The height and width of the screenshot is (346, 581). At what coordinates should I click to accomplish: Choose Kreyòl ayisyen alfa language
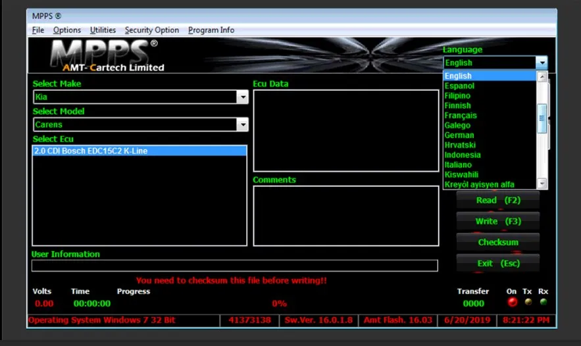490,184
